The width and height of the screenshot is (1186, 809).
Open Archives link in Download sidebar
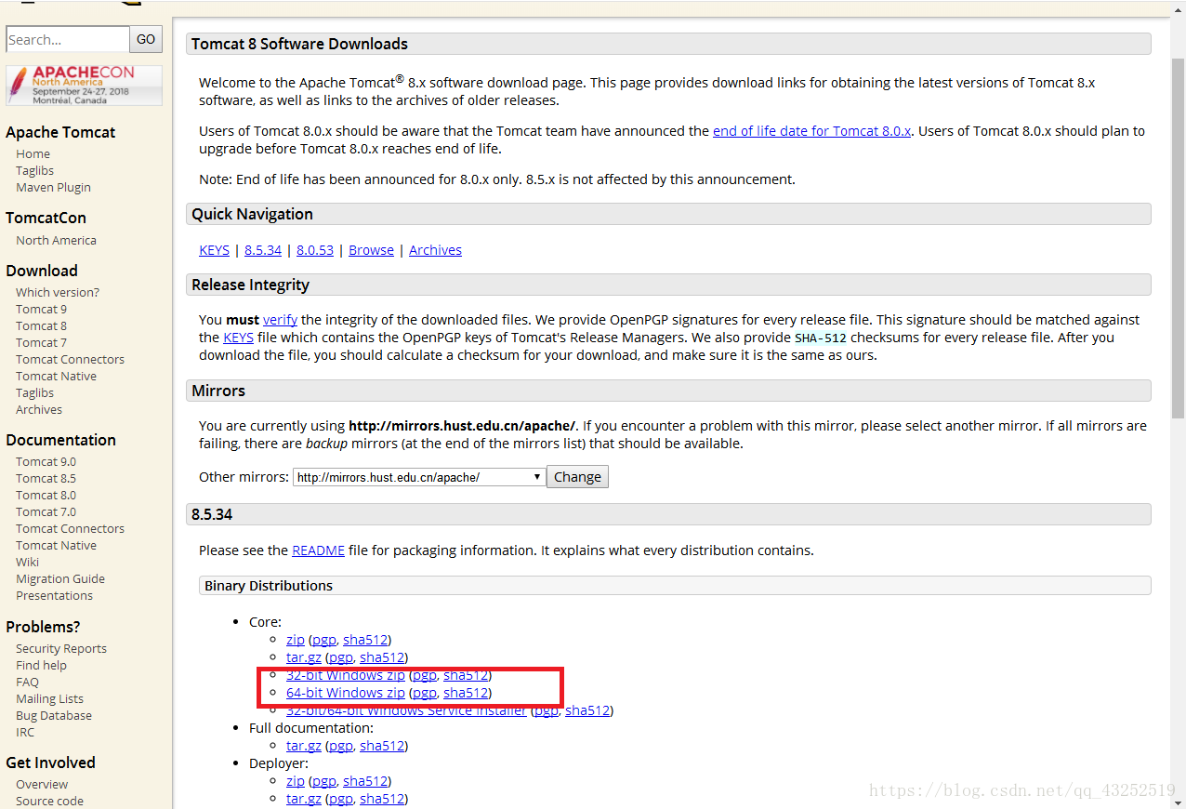[39, 409]
